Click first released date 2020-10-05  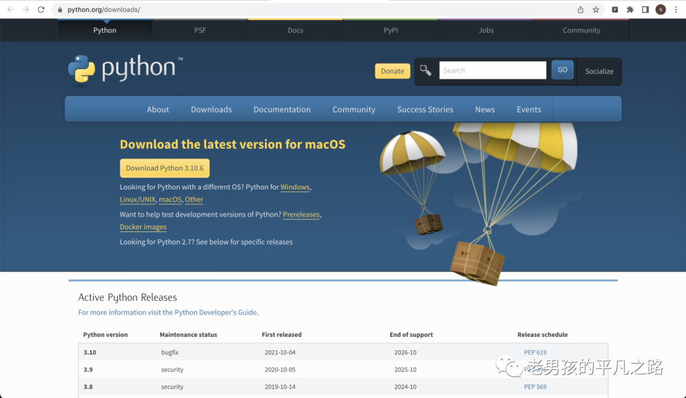[280, 369]
